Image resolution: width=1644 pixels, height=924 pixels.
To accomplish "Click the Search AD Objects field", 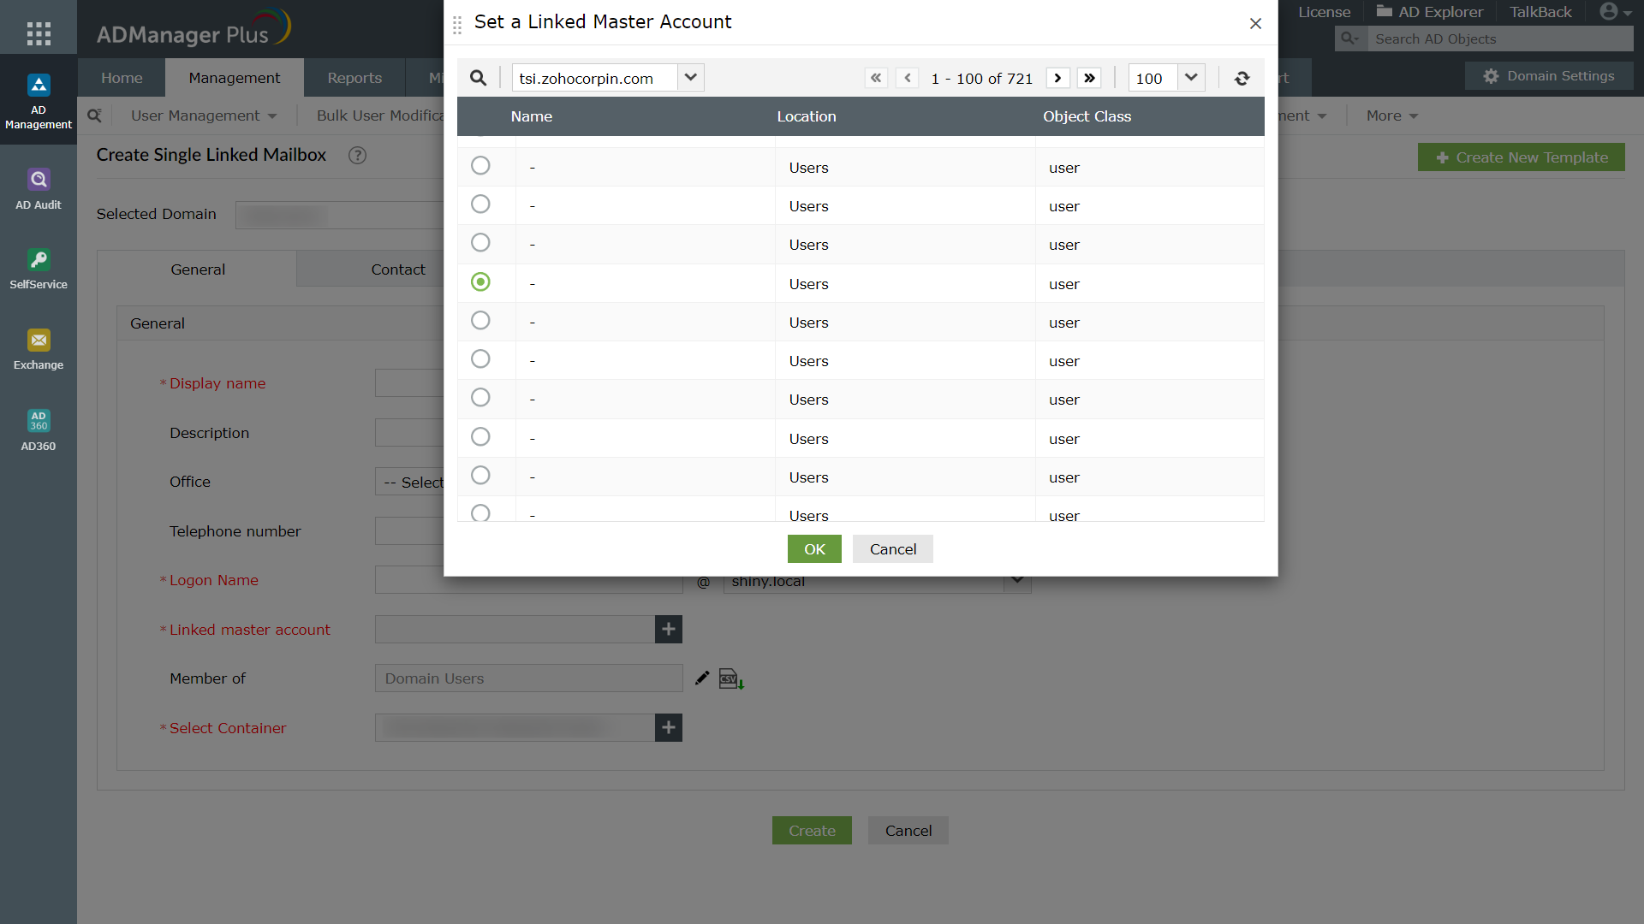I will (x=1498, y=39).
